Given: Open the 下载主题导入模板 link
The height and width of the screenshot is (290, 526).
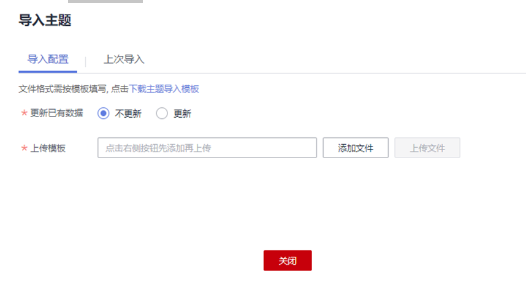Looking at the screenshot, I should pos(164,89).
